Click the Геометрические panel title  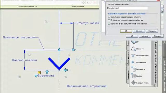click(77, 6)
